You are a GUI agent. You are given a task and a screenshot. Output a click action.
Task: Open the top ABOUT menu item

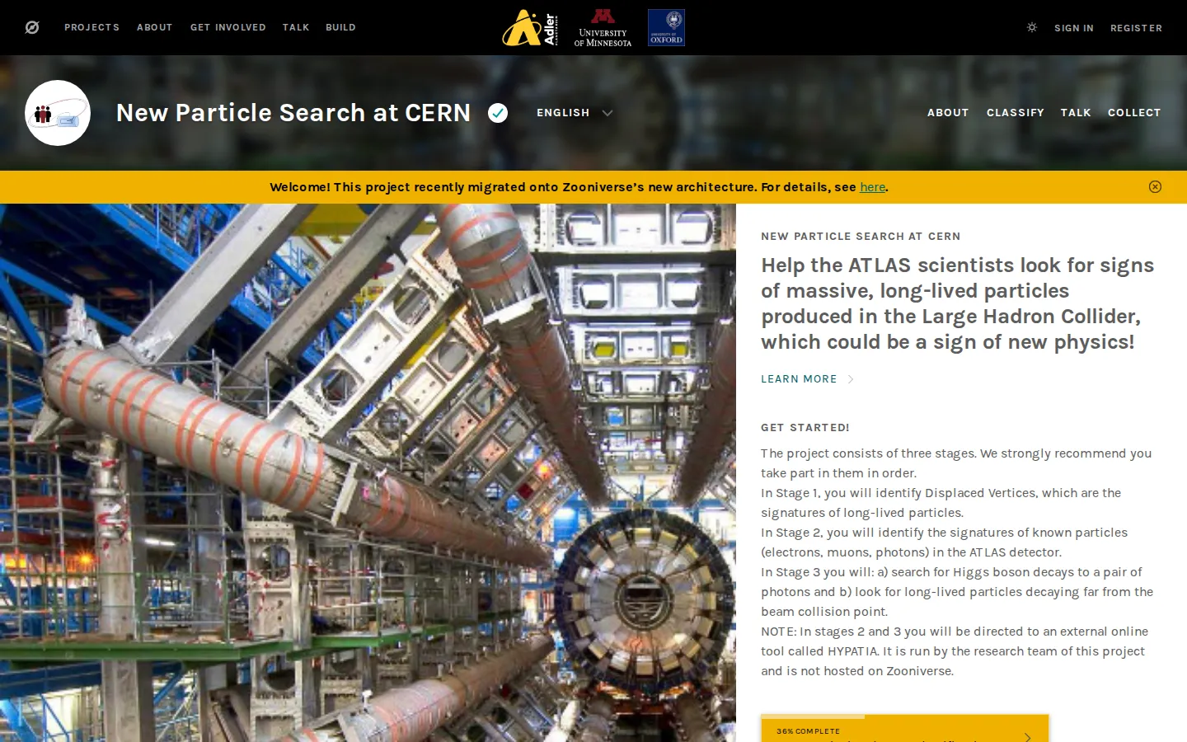coord(155,27)
